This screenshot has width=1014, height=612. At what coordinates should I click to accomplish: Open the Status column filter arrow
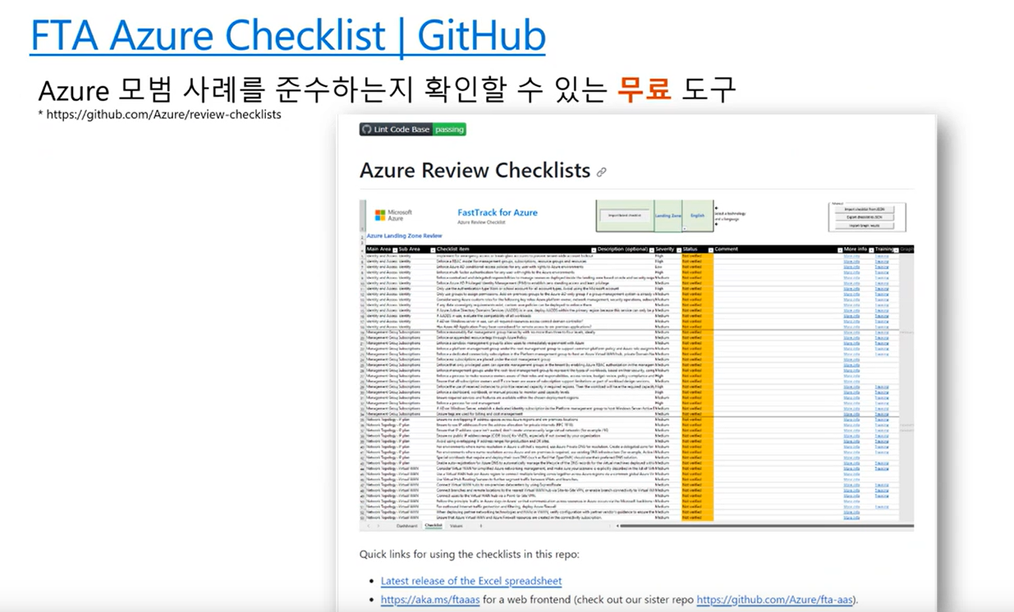[709, 249]
